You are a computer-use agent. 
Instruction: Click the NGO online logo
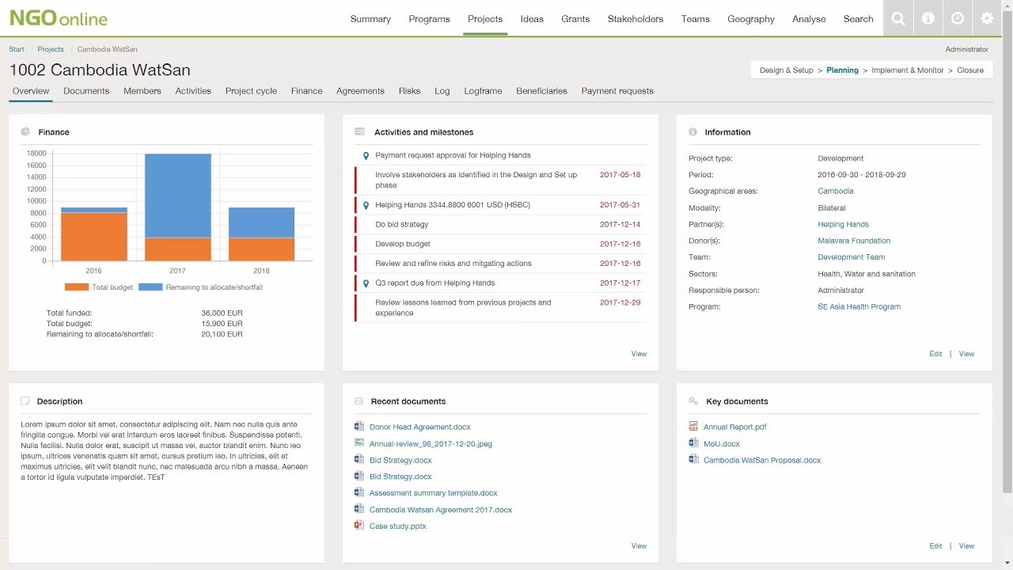58,18
